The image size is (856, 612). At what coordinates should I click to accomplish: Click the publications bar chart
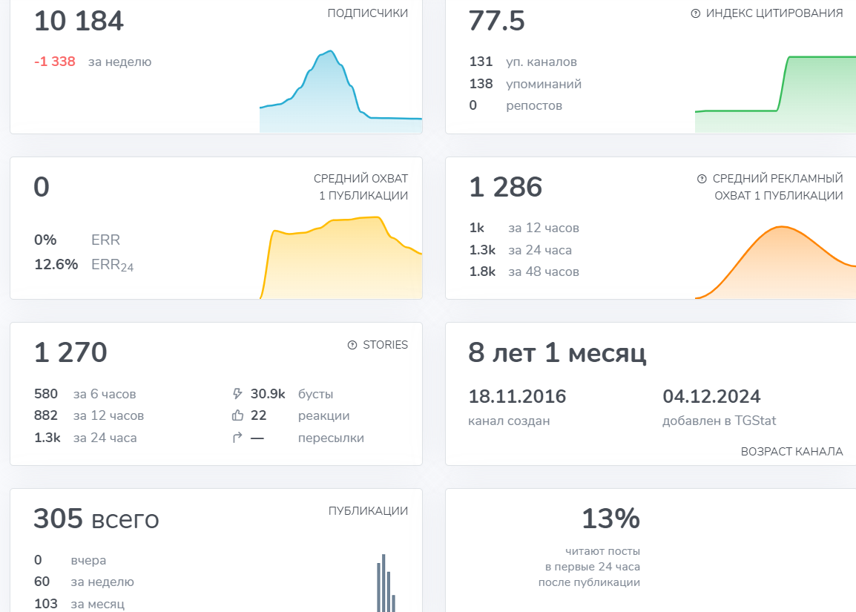[x=386, y=583]
